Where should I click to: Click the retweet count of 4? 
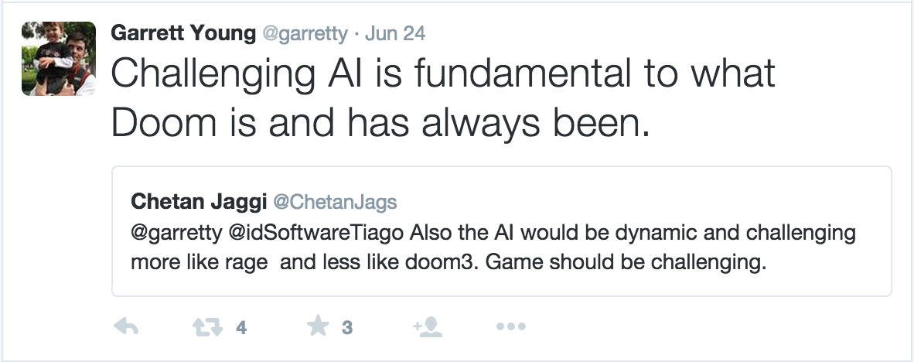[241, 328]
